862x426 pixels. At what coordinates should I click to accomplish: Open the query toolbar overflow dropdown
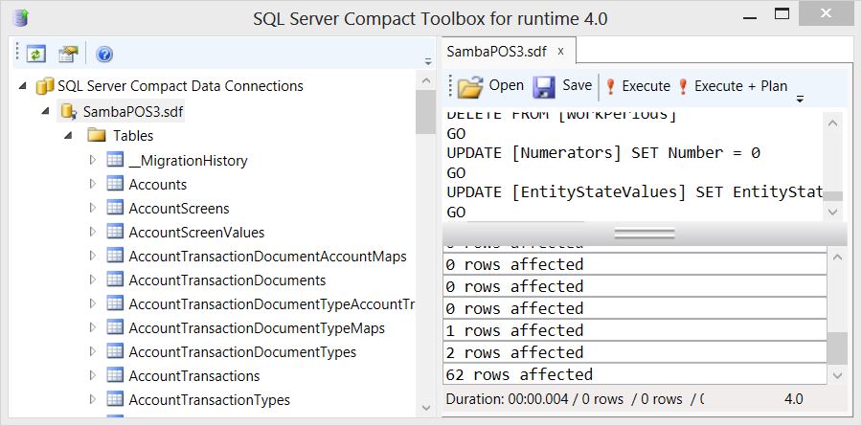point(800,97)
